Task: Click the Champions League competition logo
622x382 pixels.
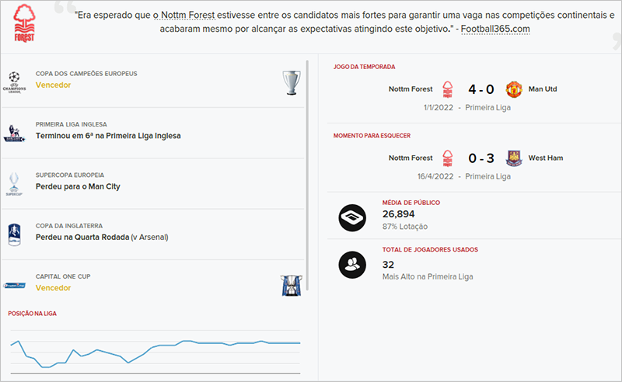Action: 13,80
